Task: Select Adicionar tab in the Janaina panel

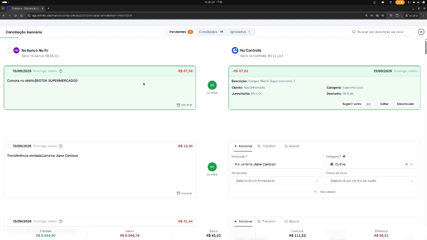Action: click(x=243, y=146)
